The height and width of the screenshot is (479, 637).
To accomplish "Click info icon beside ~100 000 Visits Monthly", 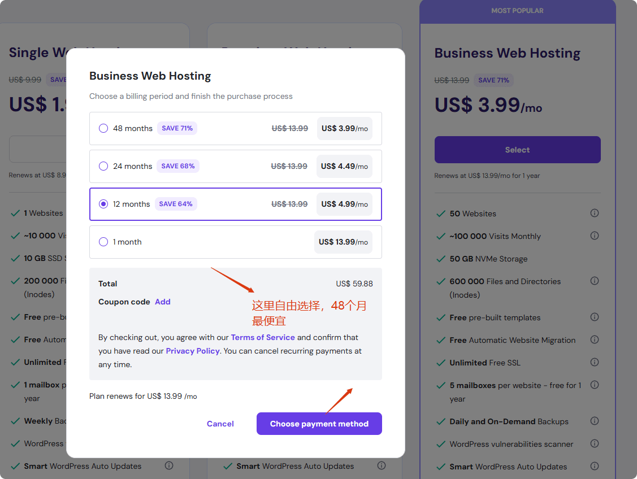I will pyautogui.click(x=594, y=236).
